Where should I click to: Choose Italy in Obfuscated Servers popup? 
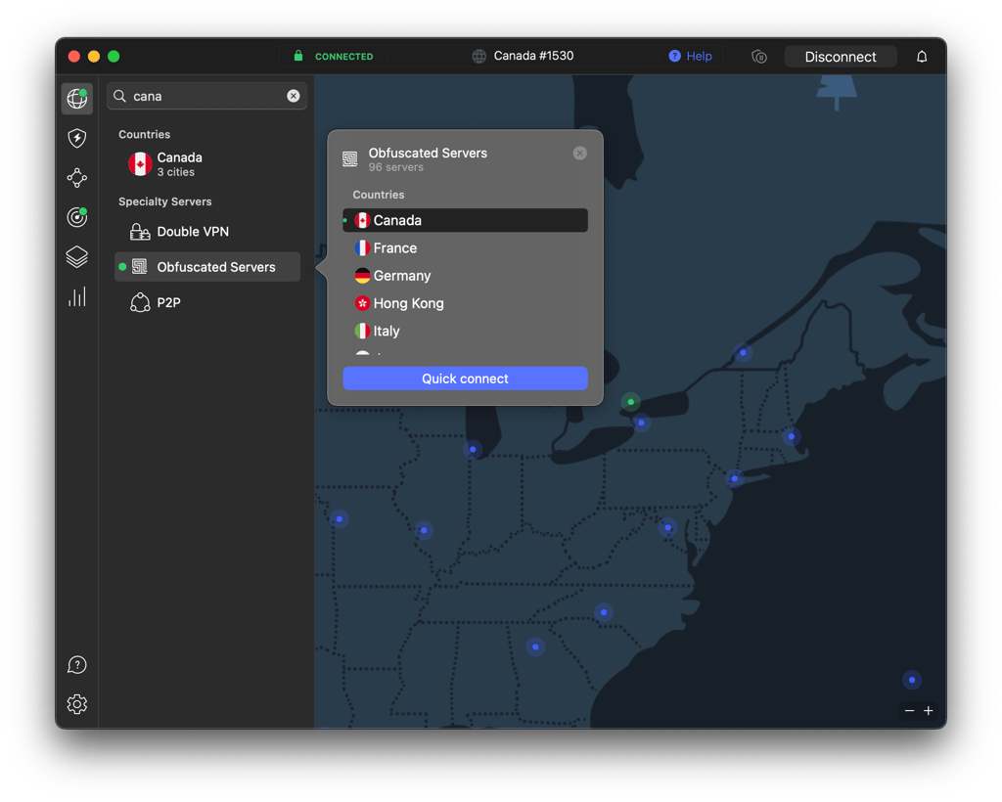tap(465, 331)
